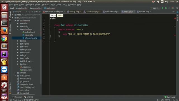Open the Event Log
This screenshot has height=101, width=179.
[x=170, y=97]
